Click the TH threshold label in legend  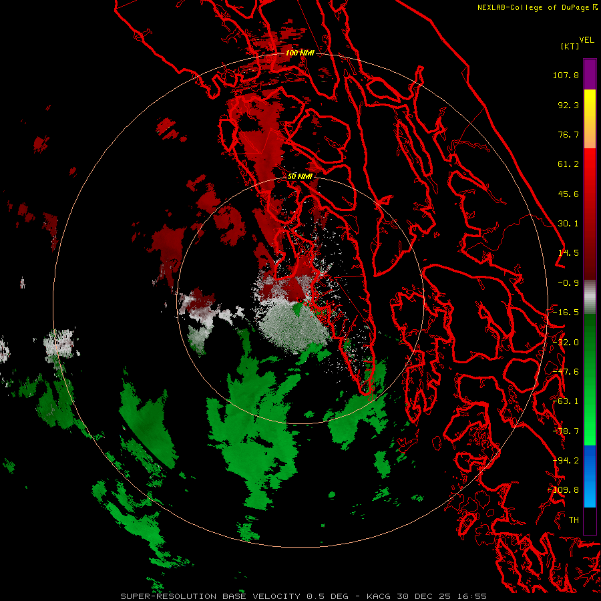click(x=574, y=520)
